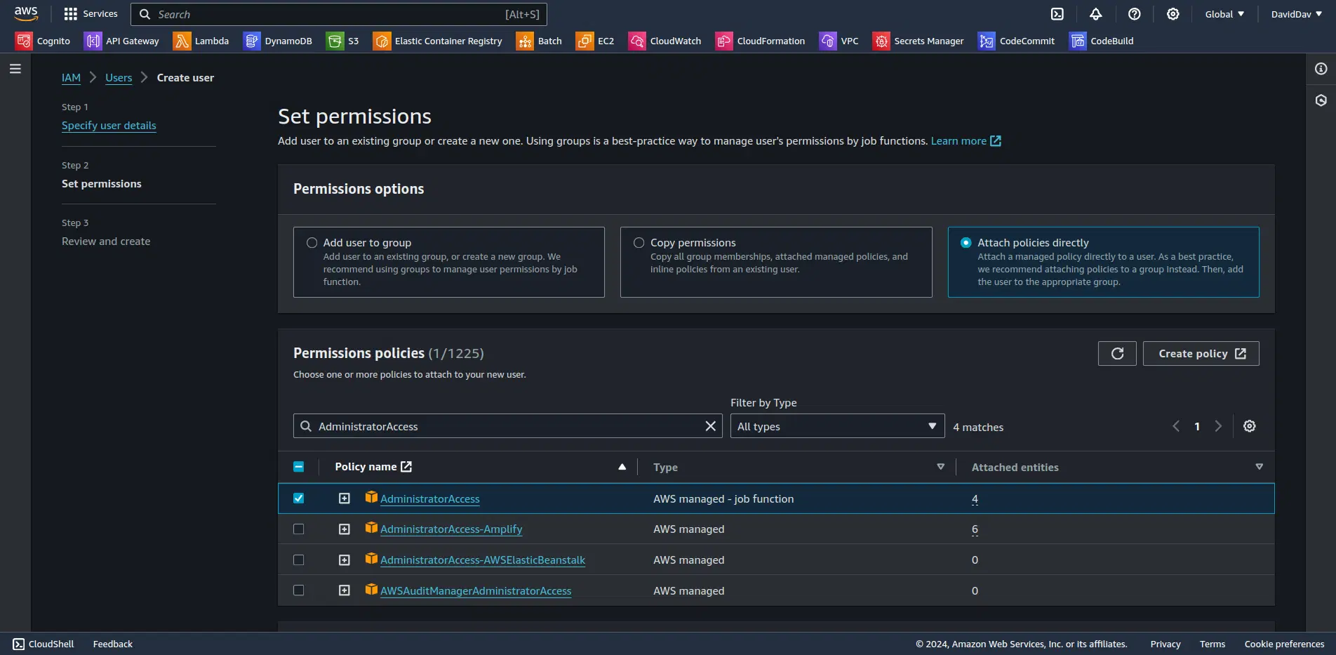Image resolution: width=1336 pixels, height=655 pixels.
Task: Open the All types filter dropdown
Action: 836,425
